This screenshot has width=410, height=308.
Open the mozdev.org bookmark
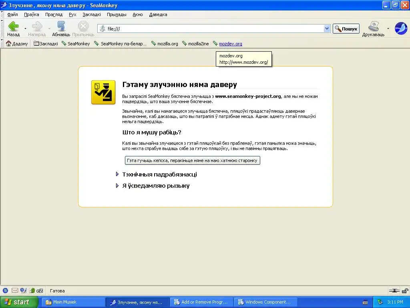pos(227,43)
